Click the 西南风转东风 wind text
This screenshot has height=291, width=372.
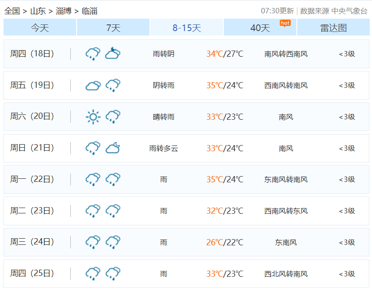(x=286, y=211)
